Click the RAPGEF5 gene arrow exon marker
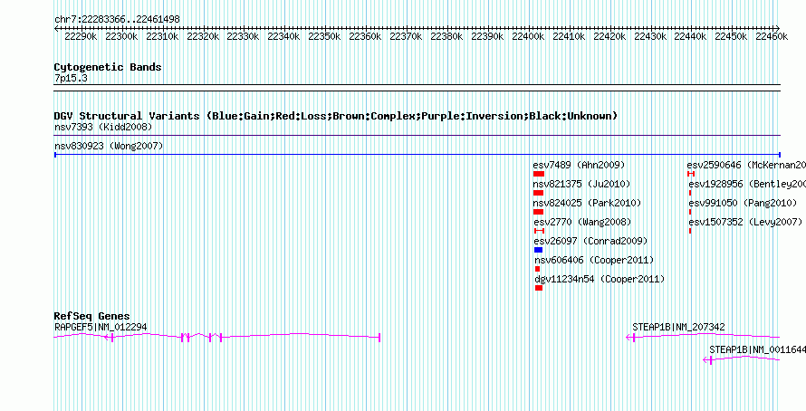This screenshot has height=411, width=806. (x=110, y=337)
